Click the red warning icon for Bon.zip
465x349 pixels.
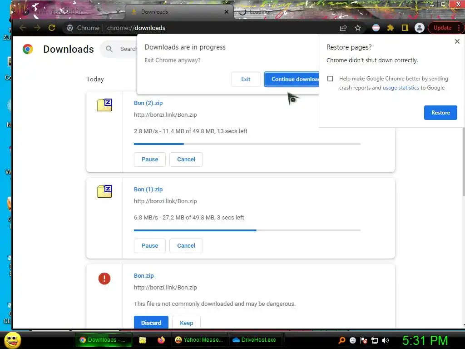[x=104, y=279]
